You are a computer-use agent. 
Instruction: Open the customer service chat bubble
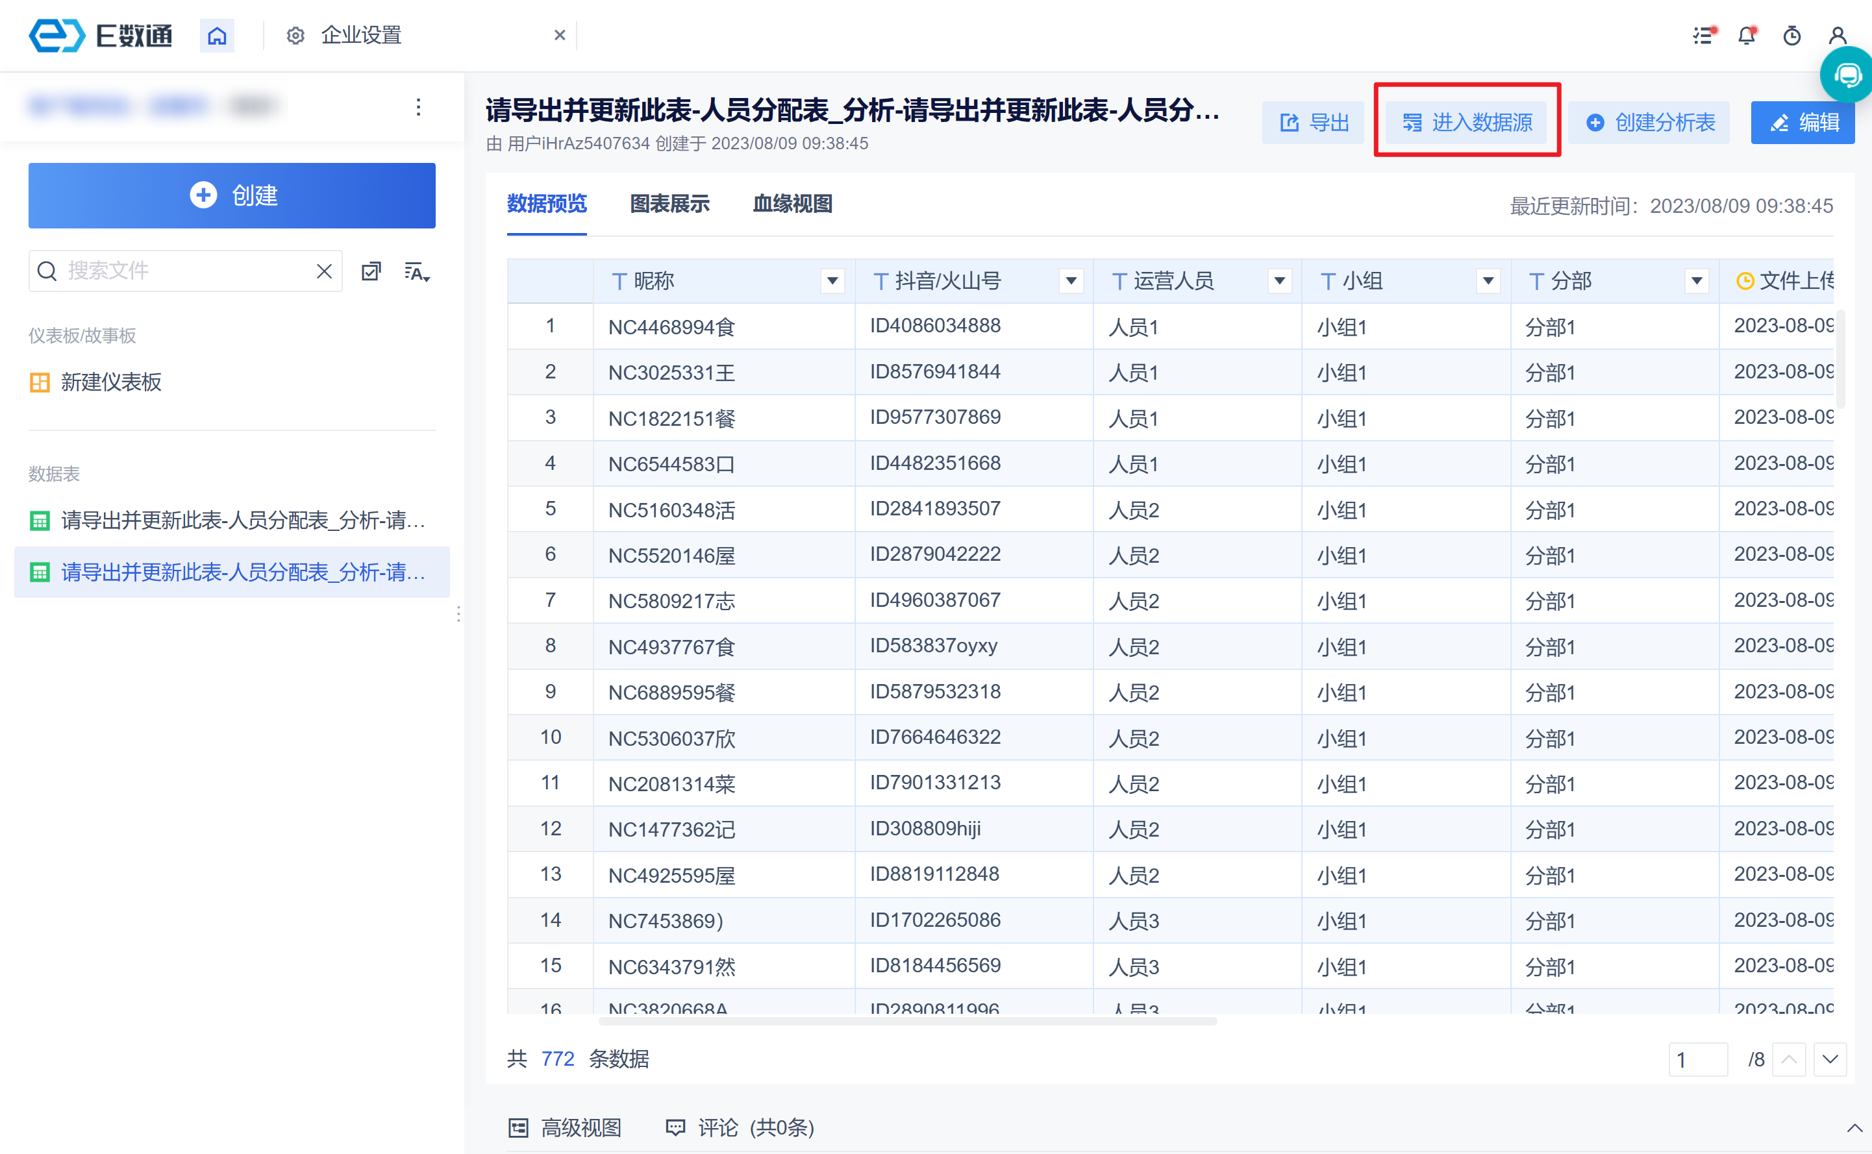(x=1847, y=75)
